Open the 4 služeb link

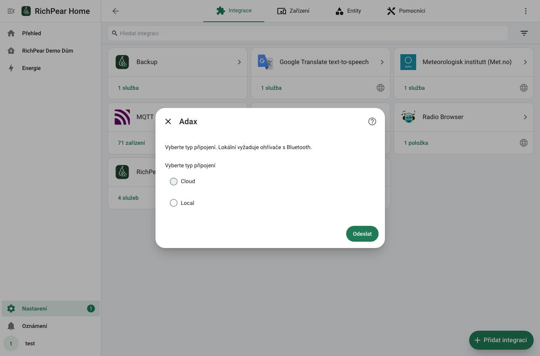tap(128, 198)
